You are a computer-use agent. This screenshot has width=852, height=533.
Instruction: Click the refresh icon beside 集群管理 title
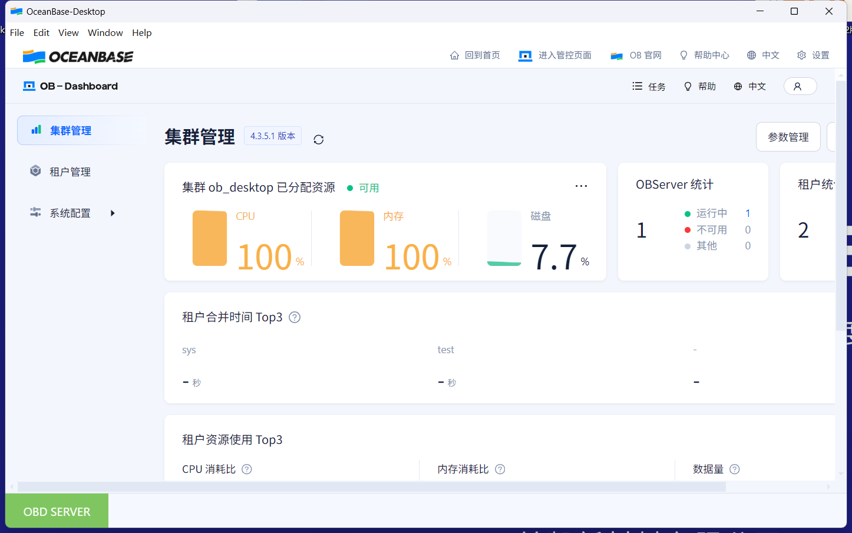318,139
